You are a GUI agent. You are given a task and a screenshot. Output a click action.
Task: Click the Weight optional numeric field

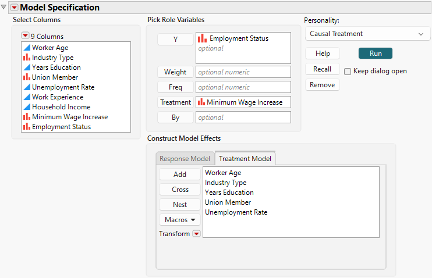(x=243, y=72)
